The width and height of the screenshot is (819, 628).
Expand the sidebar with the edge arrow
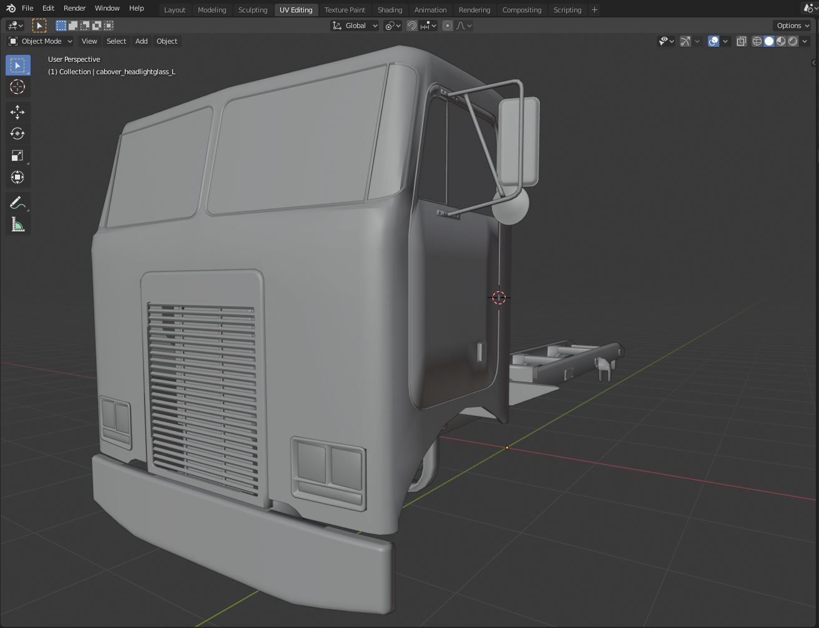coord(814,63)
